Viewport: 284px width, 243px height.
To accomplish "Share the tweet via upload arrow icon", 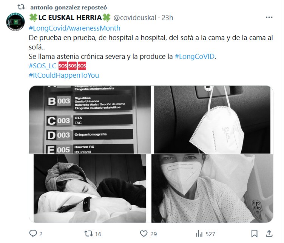I will click(269, 234).
